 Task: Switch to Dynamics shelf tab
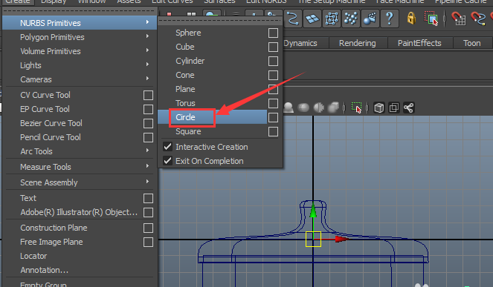click(x=300, y=43)
